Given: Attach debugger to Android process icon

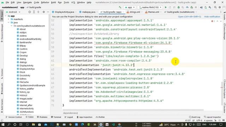Looking at the screenshot, I should (191, 7).
